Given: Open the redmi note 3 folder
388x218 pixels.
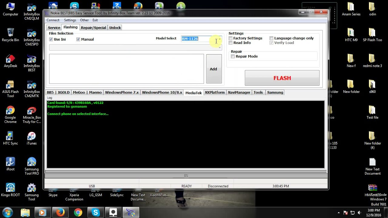Looking at the screenshot, I should coord(373,61).
